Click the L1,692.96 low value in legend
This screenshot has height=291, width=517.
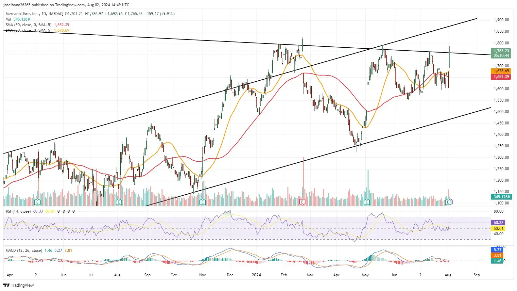(x=114, y=14)
